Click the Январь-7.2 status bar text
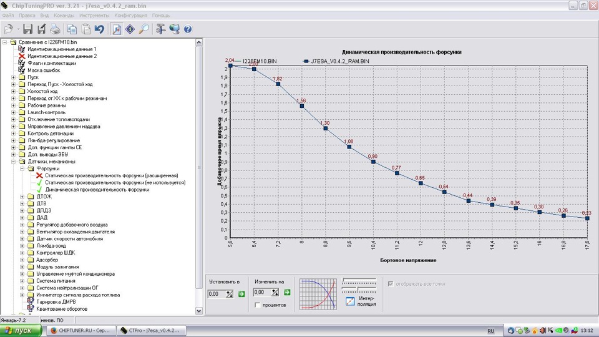This screenshot has height=337, width=599. coord(13,320)
